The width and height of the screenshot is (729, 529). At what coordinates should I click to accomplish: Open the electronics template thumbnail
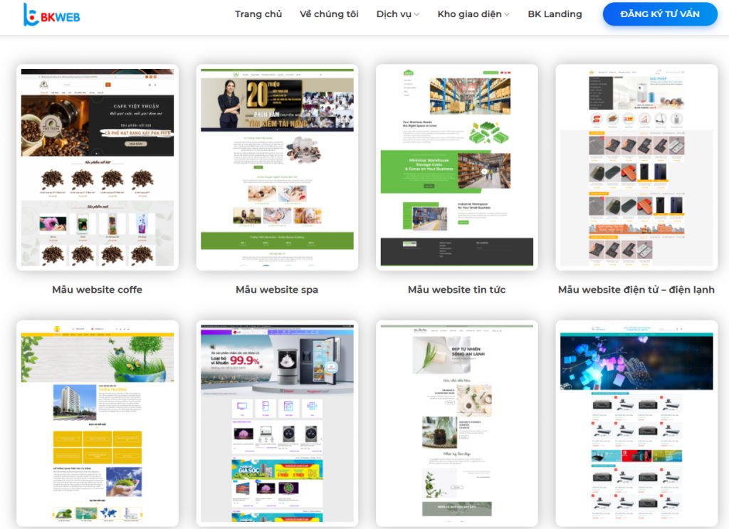636,167
